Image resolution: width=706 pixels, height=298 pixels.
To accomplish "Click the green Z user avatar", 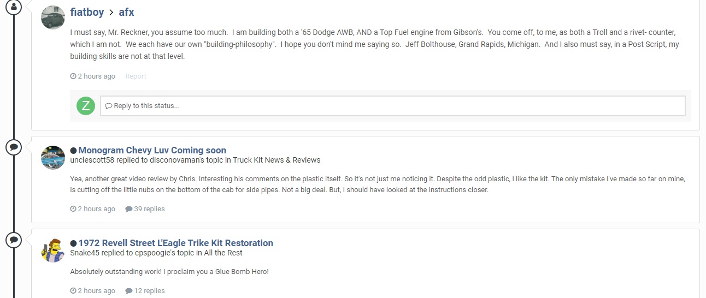I will [x=86, y=106].
